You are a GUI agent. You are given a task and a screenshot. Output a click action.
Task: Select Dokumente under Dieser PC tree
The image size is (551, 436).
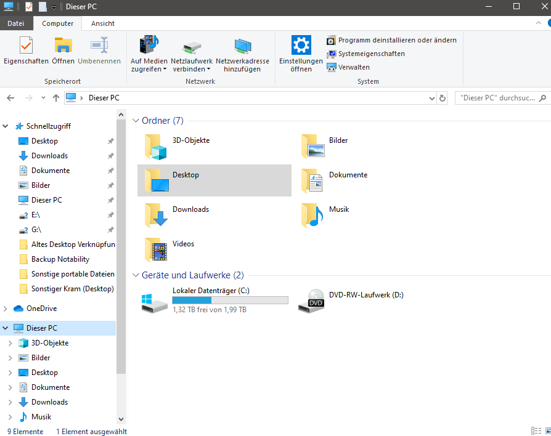pos(51,387)
